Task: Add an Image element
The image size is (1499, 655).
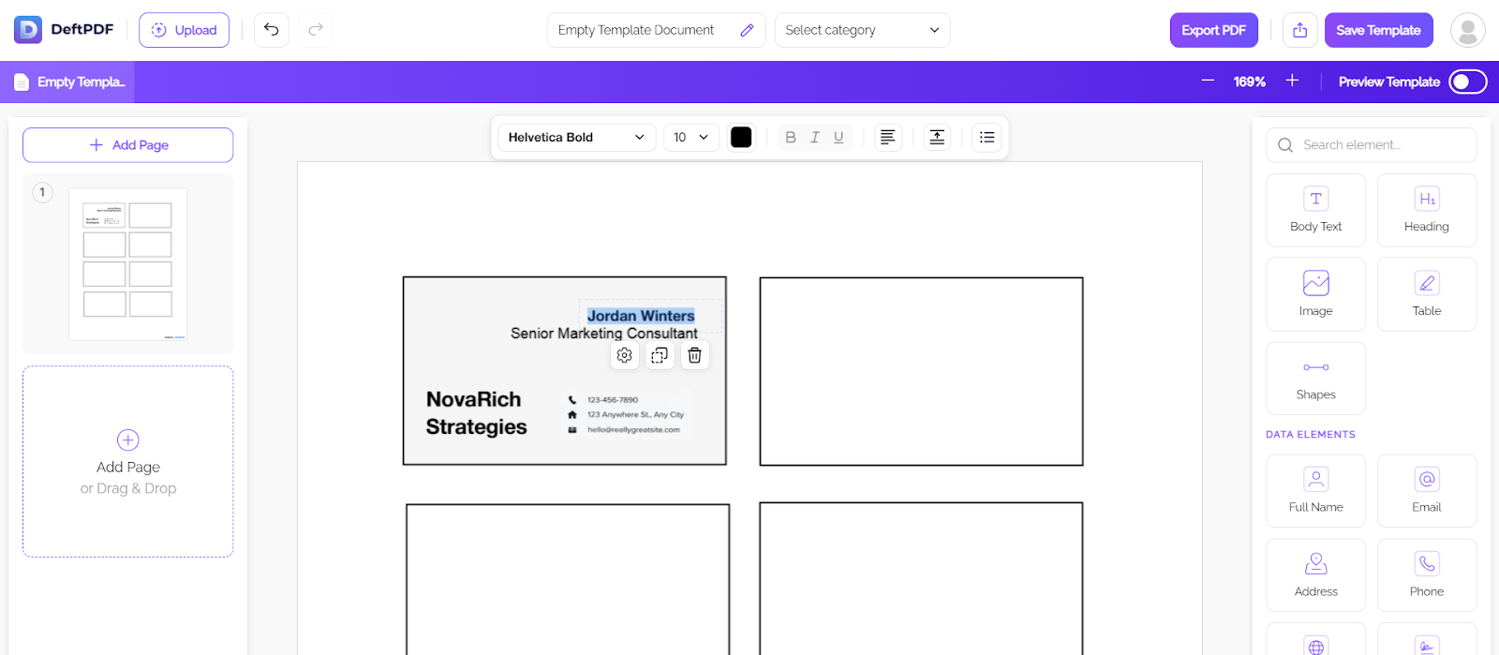Action: [x=1315, y=294]
